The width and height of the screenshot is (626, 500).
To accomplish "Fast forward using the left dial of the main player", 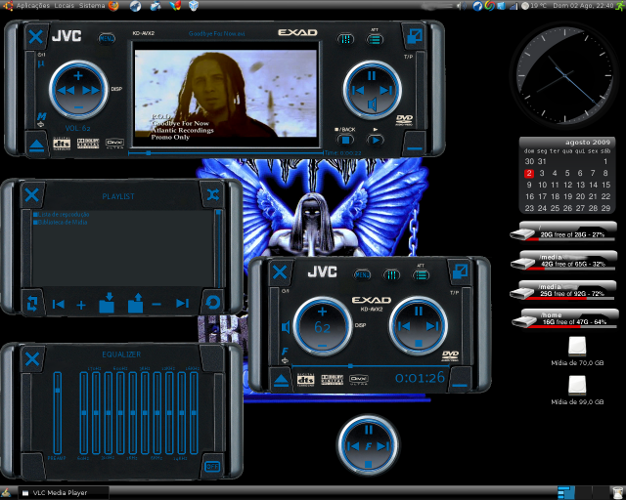I will click(x=91, y=91).
